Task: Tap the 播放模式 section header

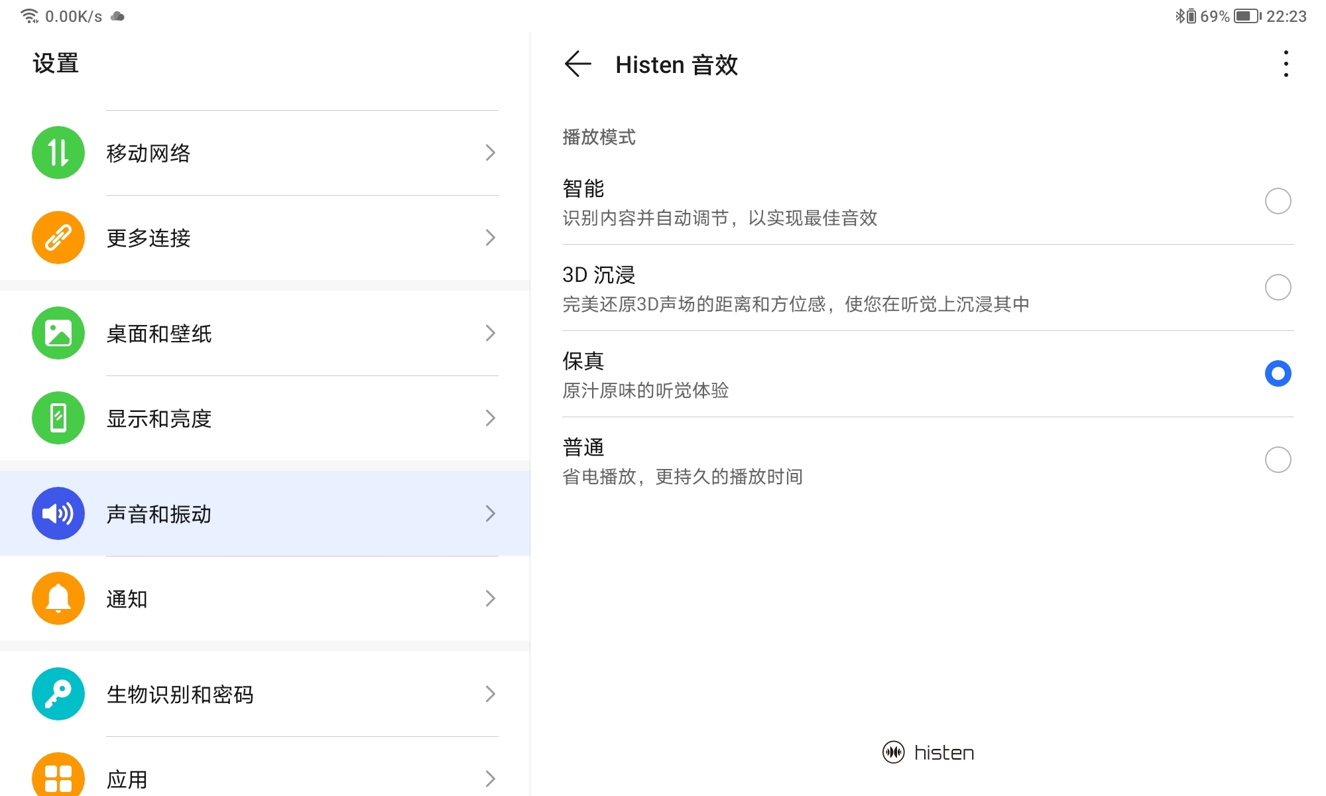Action: [599, 137]
